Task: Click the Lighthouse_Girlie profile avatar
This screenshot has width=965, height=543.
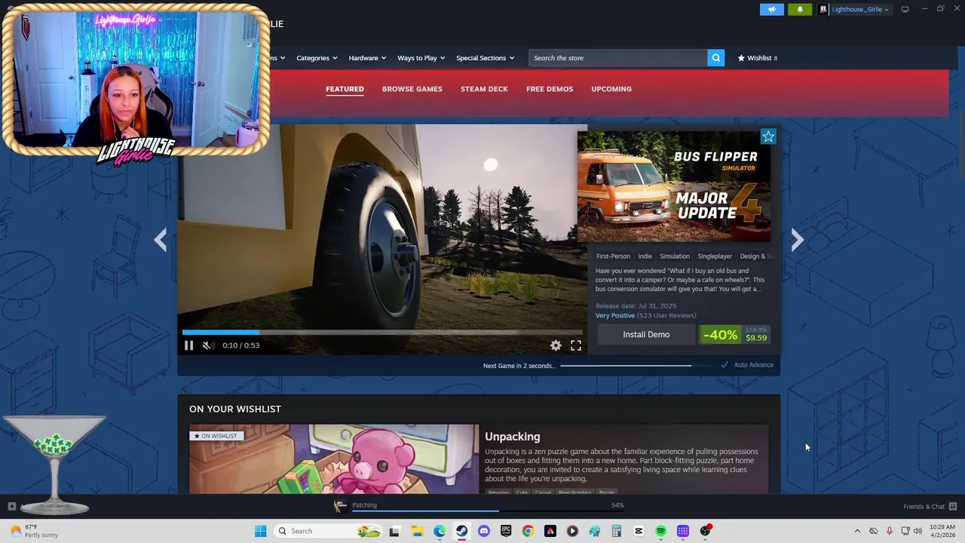Action: click(823, 9)
